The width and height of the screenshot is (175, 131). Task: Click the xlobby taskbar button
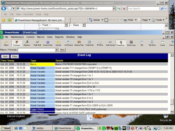42,128
